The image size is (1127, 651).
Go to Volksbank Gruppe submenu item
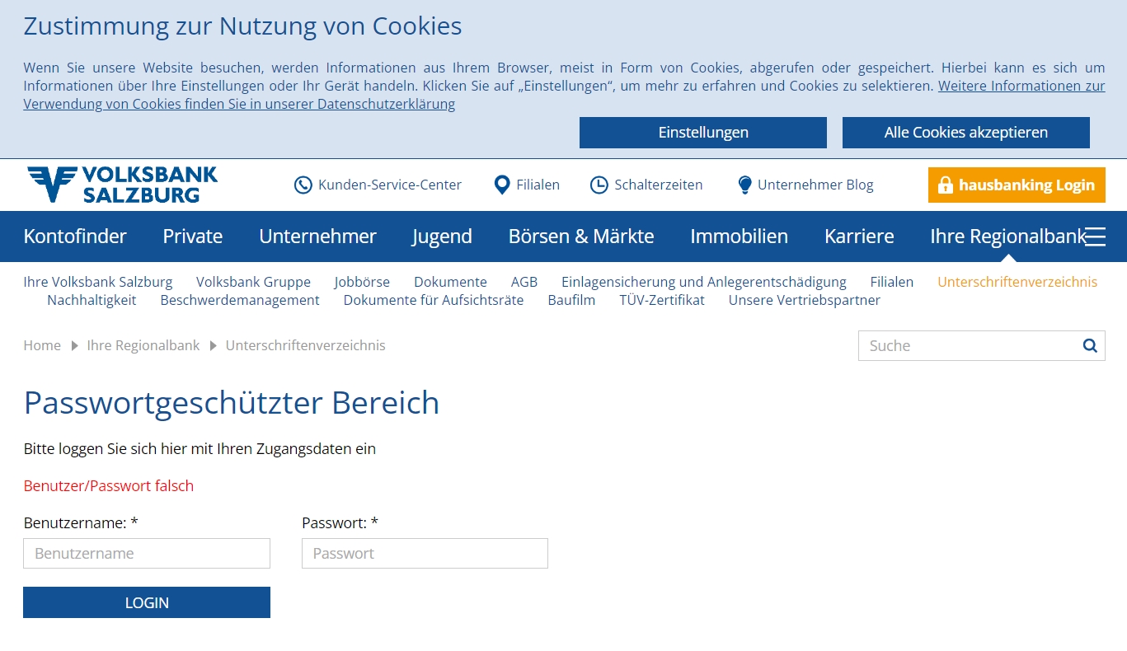(x=253, y=282)
